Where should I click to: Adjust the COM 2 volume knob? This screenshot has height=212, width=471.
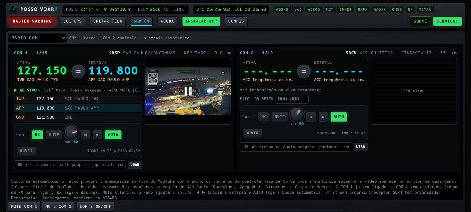click(x=297, y=115)
